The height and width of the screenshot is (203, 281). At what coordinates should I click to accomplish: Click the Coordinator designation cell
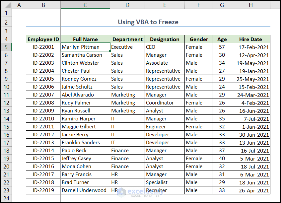point(165,103)
